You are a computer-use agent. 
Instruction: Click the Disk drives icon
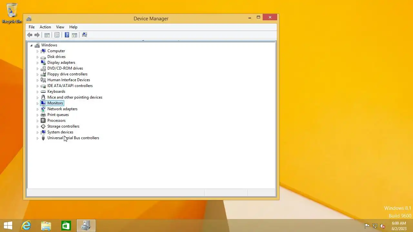pyautogui.click(x=43, y=57)
